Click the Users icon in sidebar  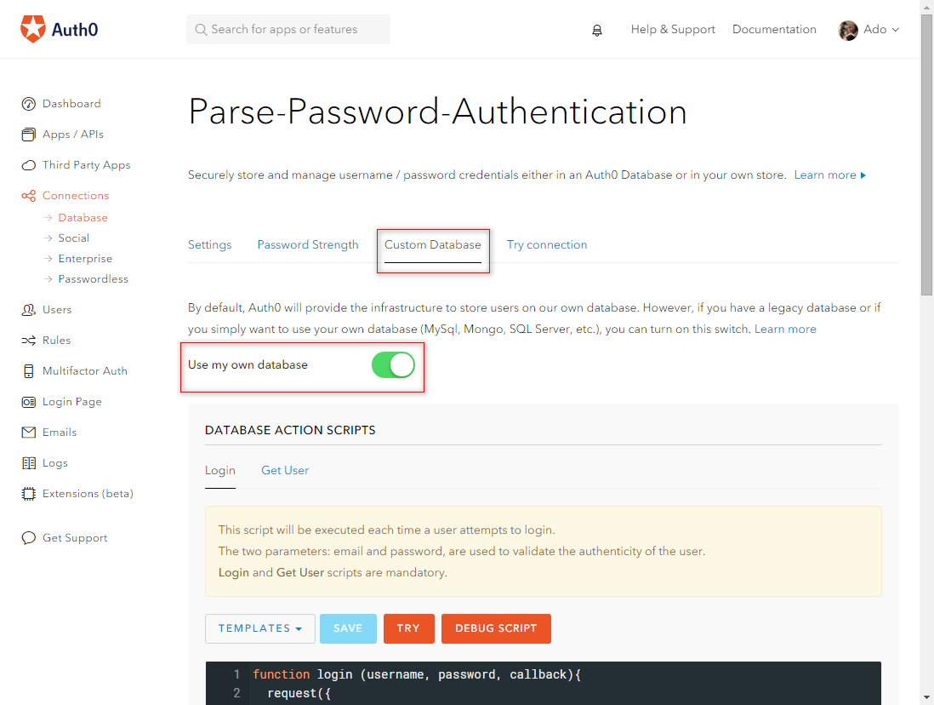(29, 310)
